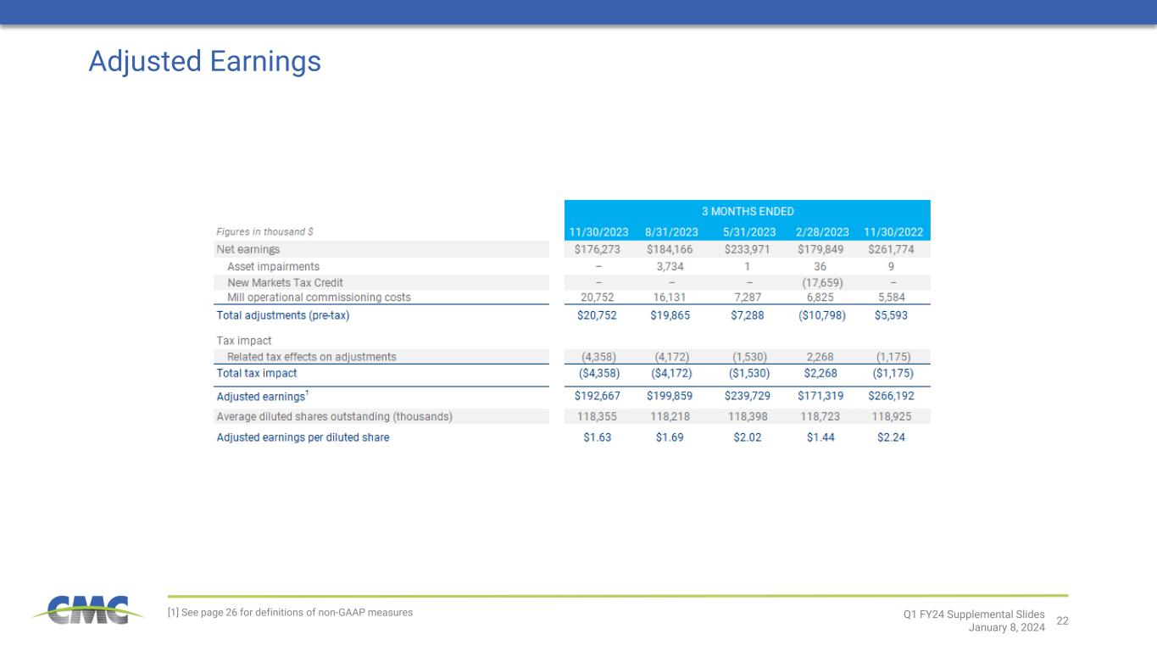The image size is (1157, 651).
Task: Click the Adjusted Earnings slide title
Action: [204, 62]
